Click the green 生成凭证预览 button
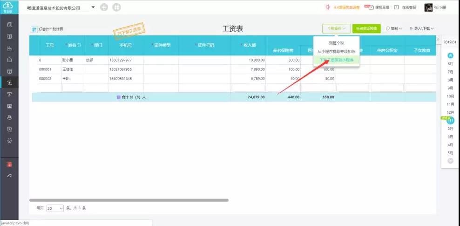The image size is (460, 226). tap(366, 28)
